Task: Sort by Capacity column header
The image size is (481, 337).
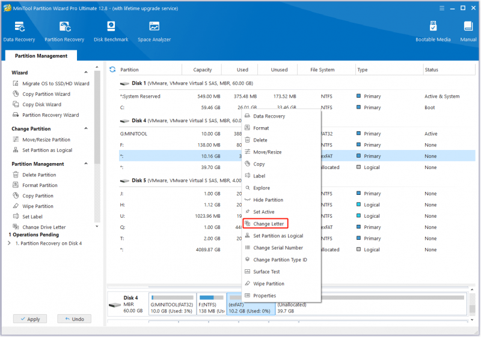Action: tap(202, 70)
